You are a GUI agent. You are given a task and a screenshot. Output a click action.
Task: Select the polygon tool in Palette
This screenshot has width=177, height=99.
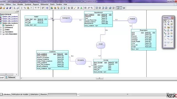click(165, 45)
